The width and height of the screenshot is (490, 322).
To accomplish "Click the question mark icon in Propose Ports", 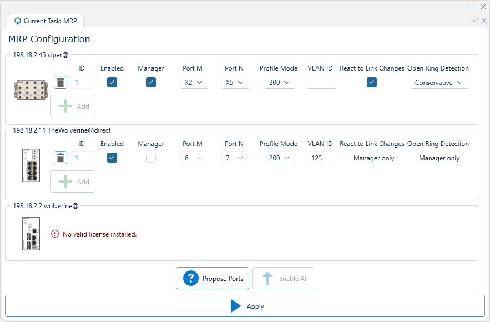I will [190, 278].
